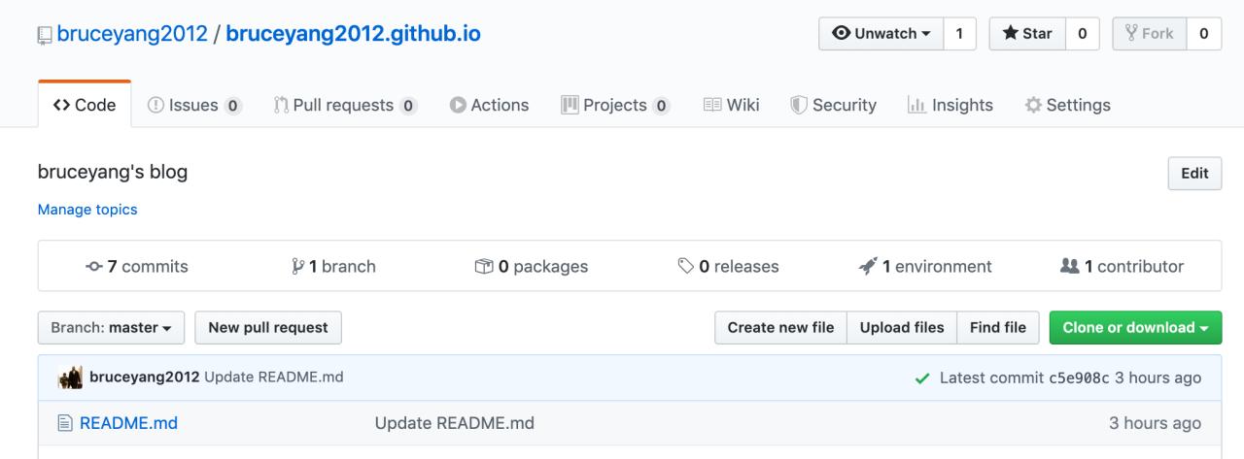Image resolution: width=1244 pixels, height=459 pixels.
Task: Click the package box icon
Action: (x=484, y=266)
